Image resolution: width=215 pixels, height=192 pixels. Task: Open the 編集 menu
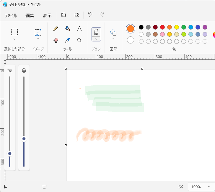pyautogui.click(x=30, y=15)
